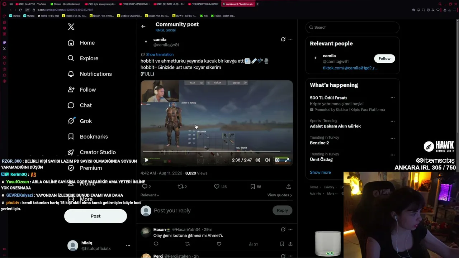The width and height of the screenshot is (459, 258).
Task: Click the Reply submit button
Action: [x=282, y=210]
